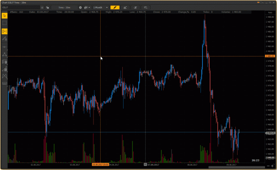This screenshot has height=170, width=277.
Task: Click the zoom search icon in toolbar
Action: [x=145, y=8]
